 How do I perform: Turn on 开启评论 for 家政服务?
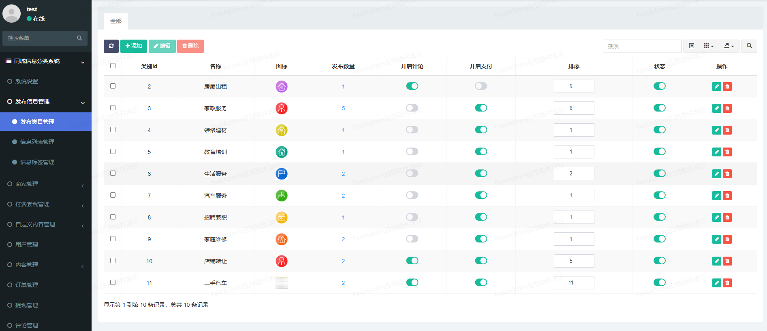[412, 108]
